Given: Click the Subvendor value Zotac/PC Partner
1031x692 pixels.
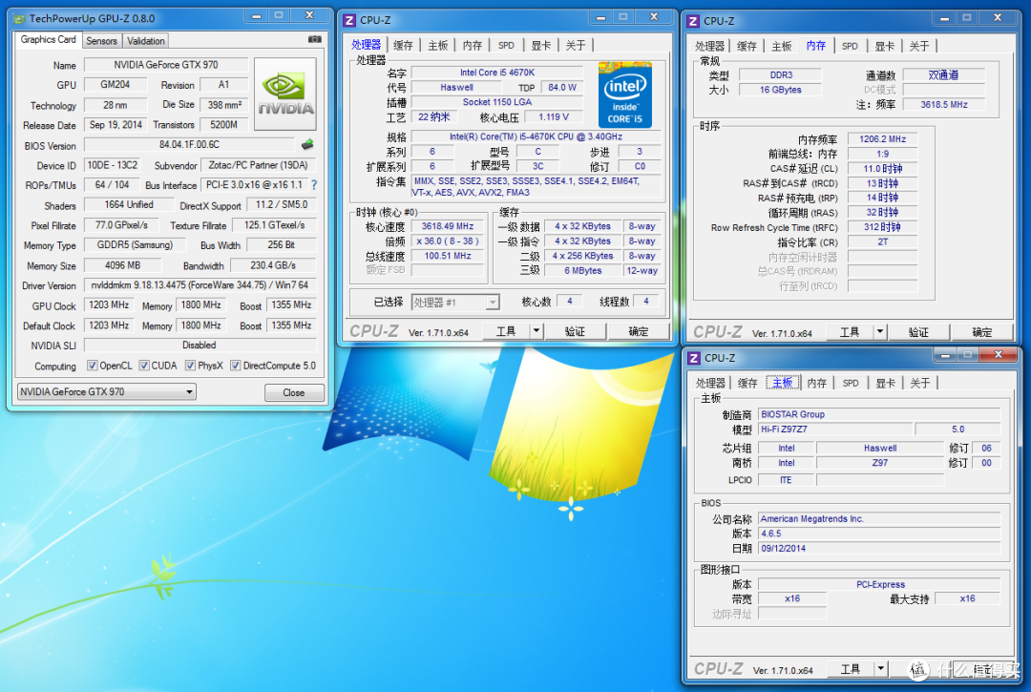Looking at the screenshot, I should (x=259, y=165).
